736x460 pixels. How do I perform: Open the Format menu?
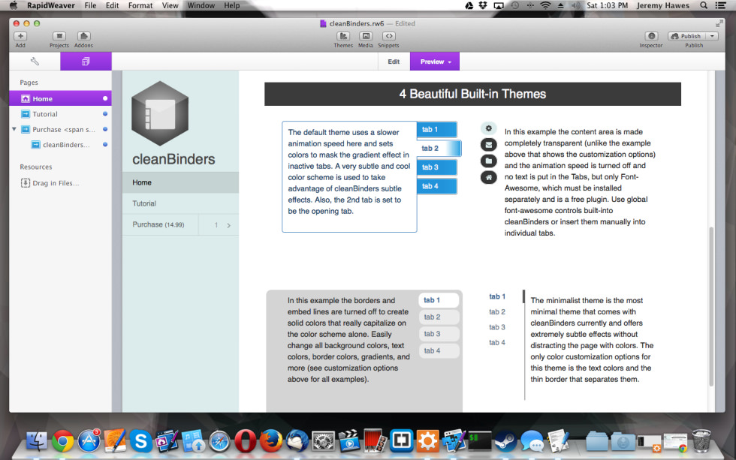140,5
